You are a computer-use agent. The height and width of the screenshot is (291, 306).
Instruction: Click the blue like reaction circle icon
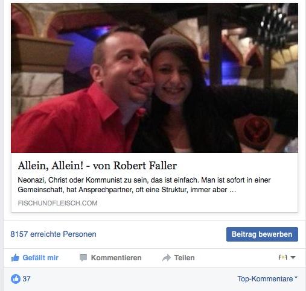(16, 279)
